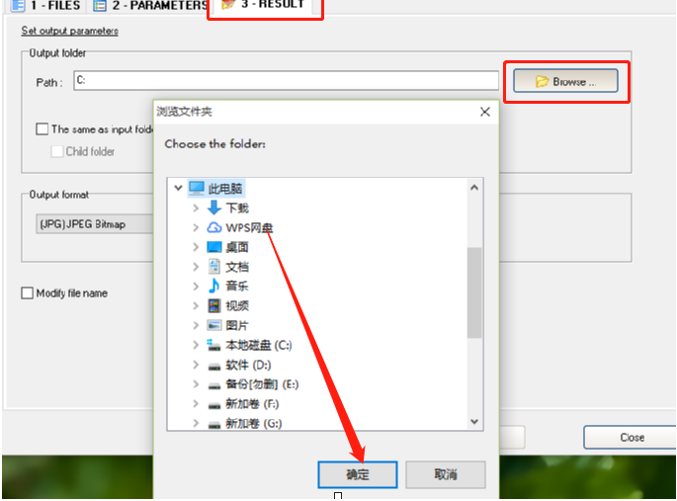Expand the 软件 (D:) drive node
Viewport: 677px width, 501px height.
point(196,365)
